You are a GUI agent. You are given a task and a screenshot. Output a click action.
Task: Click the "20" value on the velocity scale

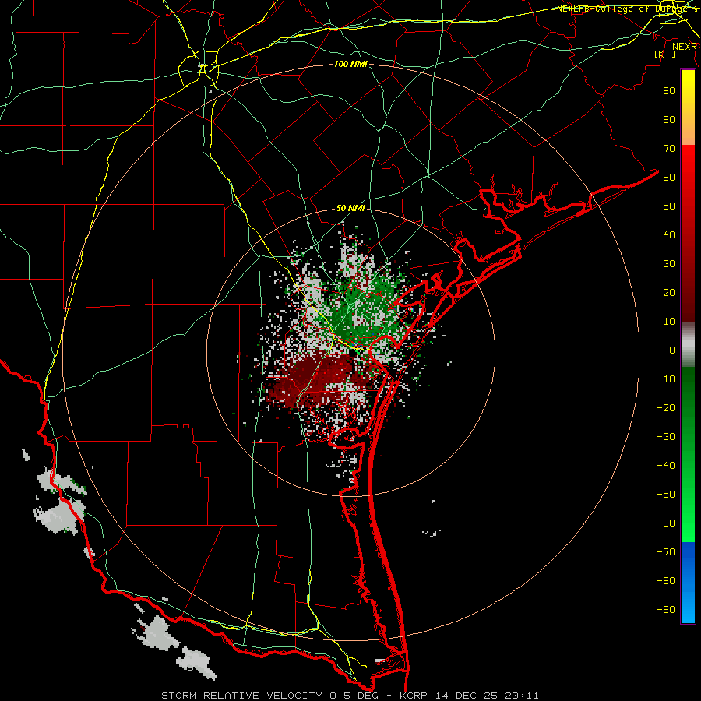point(669,292)
